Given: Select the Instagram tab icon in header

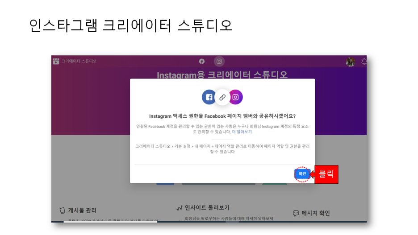Looking at the screenshot, I should 219,62.
